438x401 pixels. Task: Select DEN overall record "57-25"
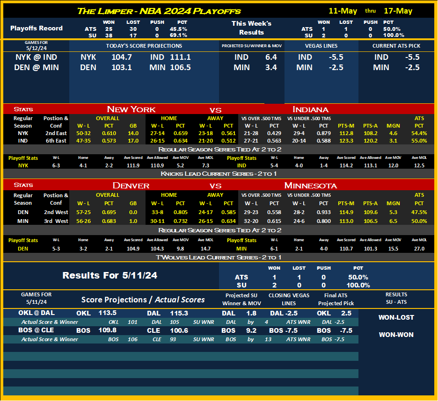[x=83, y=212]
